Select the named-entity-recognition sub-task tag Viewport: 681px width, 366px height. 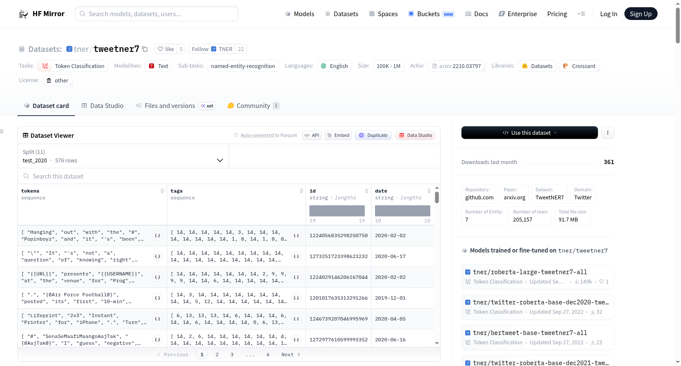pyautogui.click(x=243, y=66)
